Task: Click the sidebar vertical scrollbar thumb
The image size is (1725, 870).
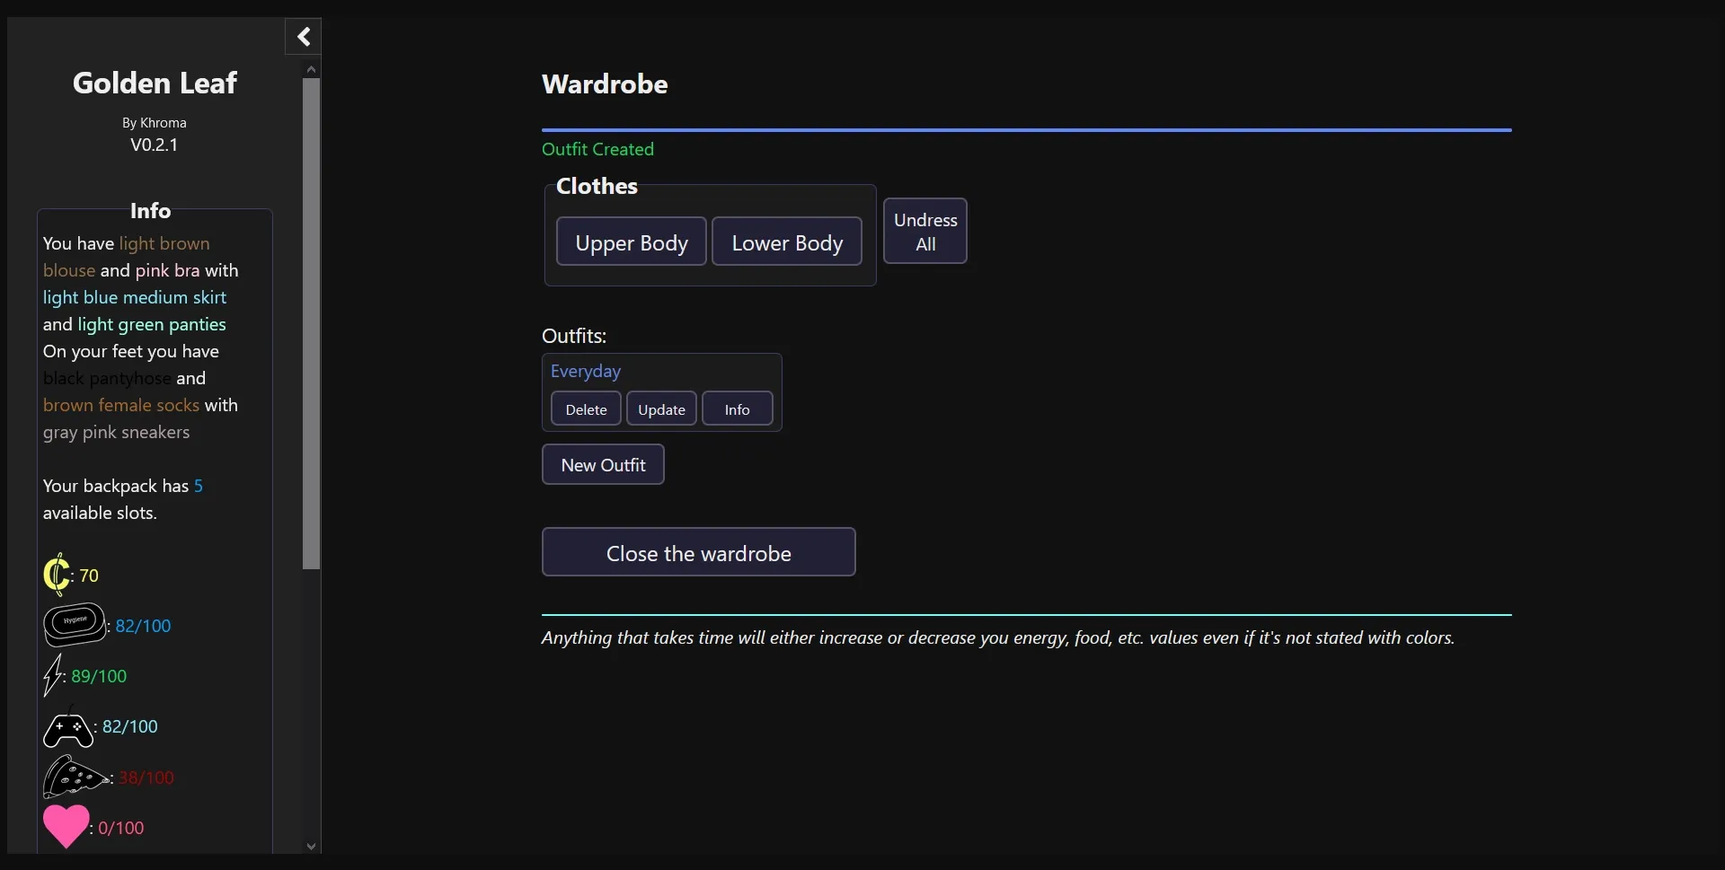Action: click(x=311, y=323)
